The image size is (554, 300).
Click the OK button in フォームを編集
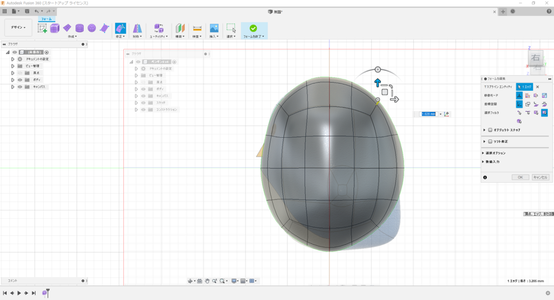point(520,177)
